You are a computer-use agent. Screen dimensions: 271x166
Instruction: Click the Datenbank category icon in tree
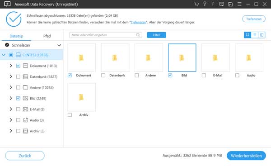pos(25,76)
